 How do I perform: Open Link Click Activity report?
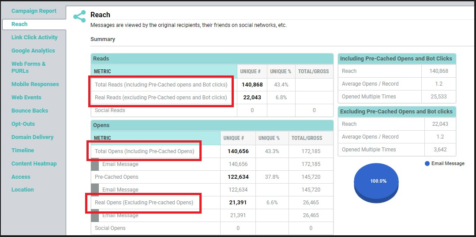point(34,38)
